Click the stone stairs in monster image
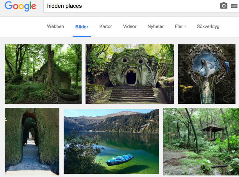The image size is (239, 177). pos(132,94)
